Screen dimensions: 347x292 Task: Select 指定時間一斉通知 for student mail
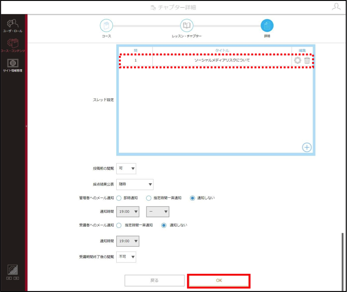(x=119, y=225)
